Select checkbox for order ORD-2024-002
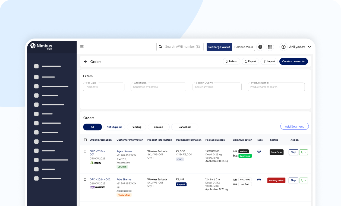Viewport: 341px width, 206px height. [85, 179]
